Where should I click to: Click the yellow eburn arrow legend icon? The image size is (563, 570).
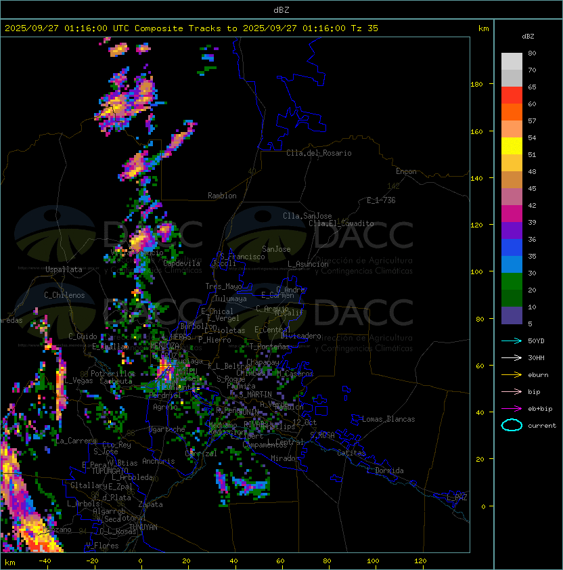512,375
